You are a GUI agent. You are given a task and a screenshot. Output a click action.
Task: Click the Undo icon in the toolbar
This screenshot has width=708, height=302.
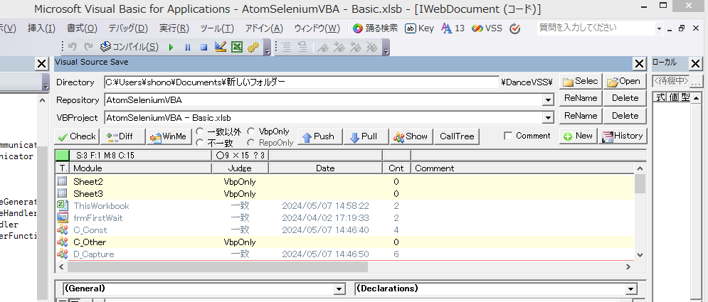point(73,47)
